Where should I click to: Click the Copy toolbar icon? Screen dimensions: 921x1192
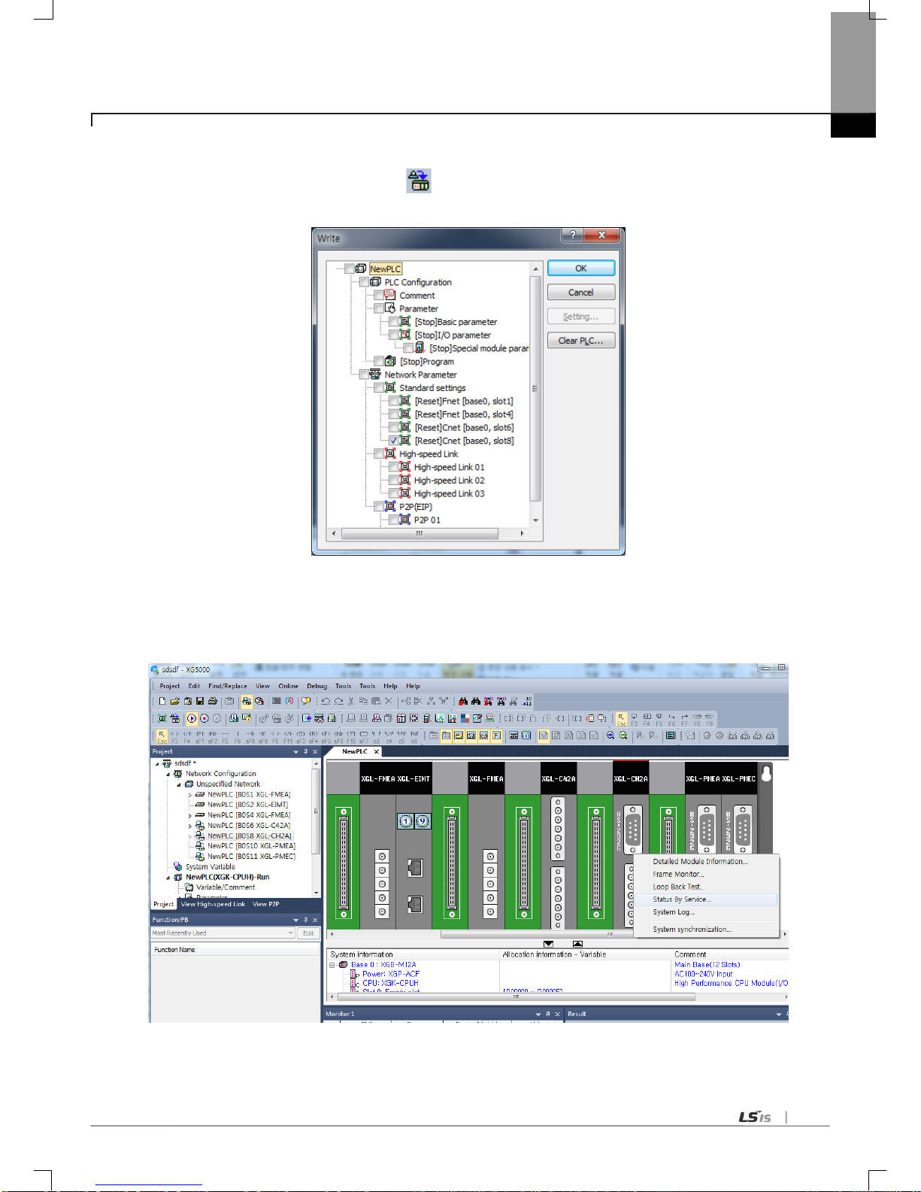tap(363, 701)
